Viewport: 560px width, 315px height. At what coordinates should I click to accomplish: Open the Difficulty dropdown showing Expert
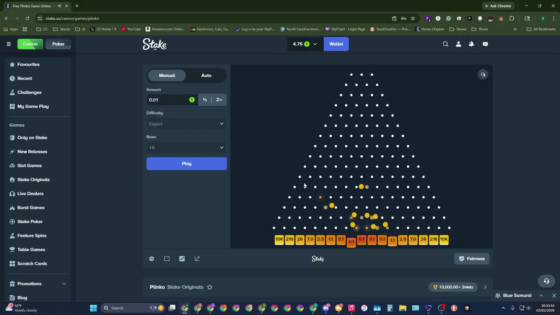tap(186, 124)
